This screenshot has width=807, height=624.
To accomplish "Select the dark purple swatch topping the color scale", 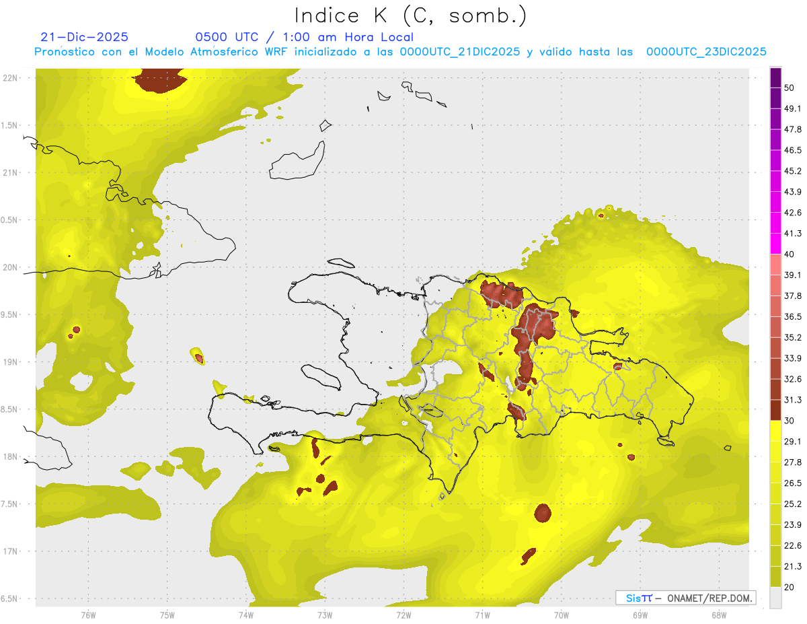I will pos(775,77).
